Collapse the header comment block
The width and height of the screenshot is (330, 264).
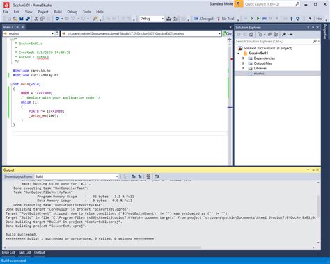(x=11, y=39)
